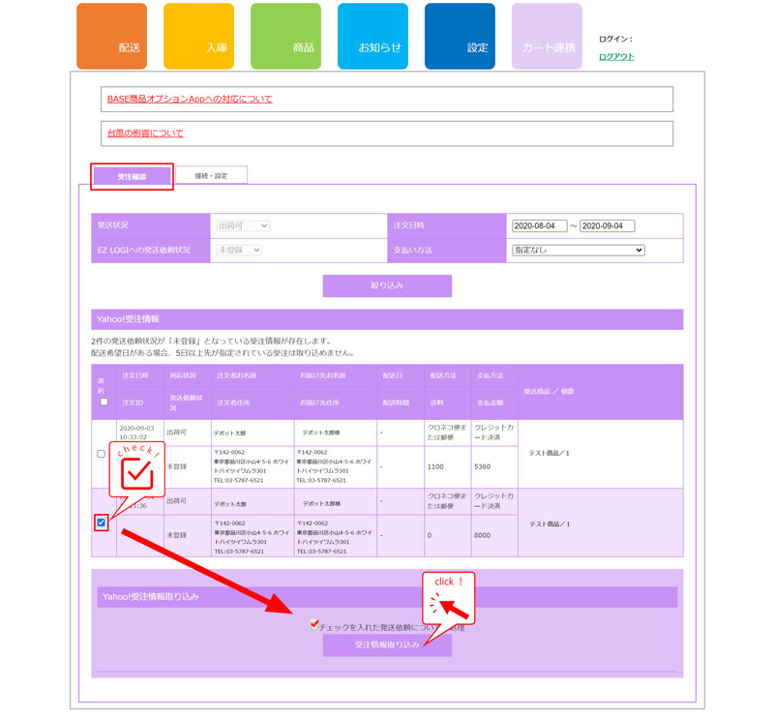Switch to the 受注確認 tab
This screenshot has width=774, height=718.
pyautogui.click(x=132, y=176)
